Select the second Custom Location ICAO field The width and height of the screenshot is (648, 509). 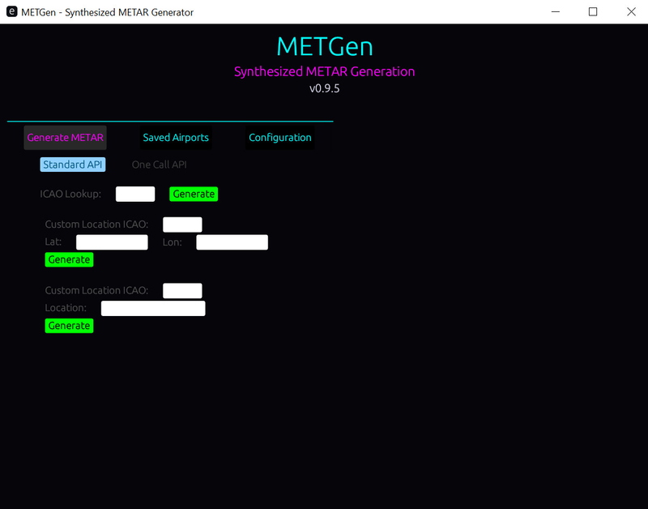click(182, 290)
